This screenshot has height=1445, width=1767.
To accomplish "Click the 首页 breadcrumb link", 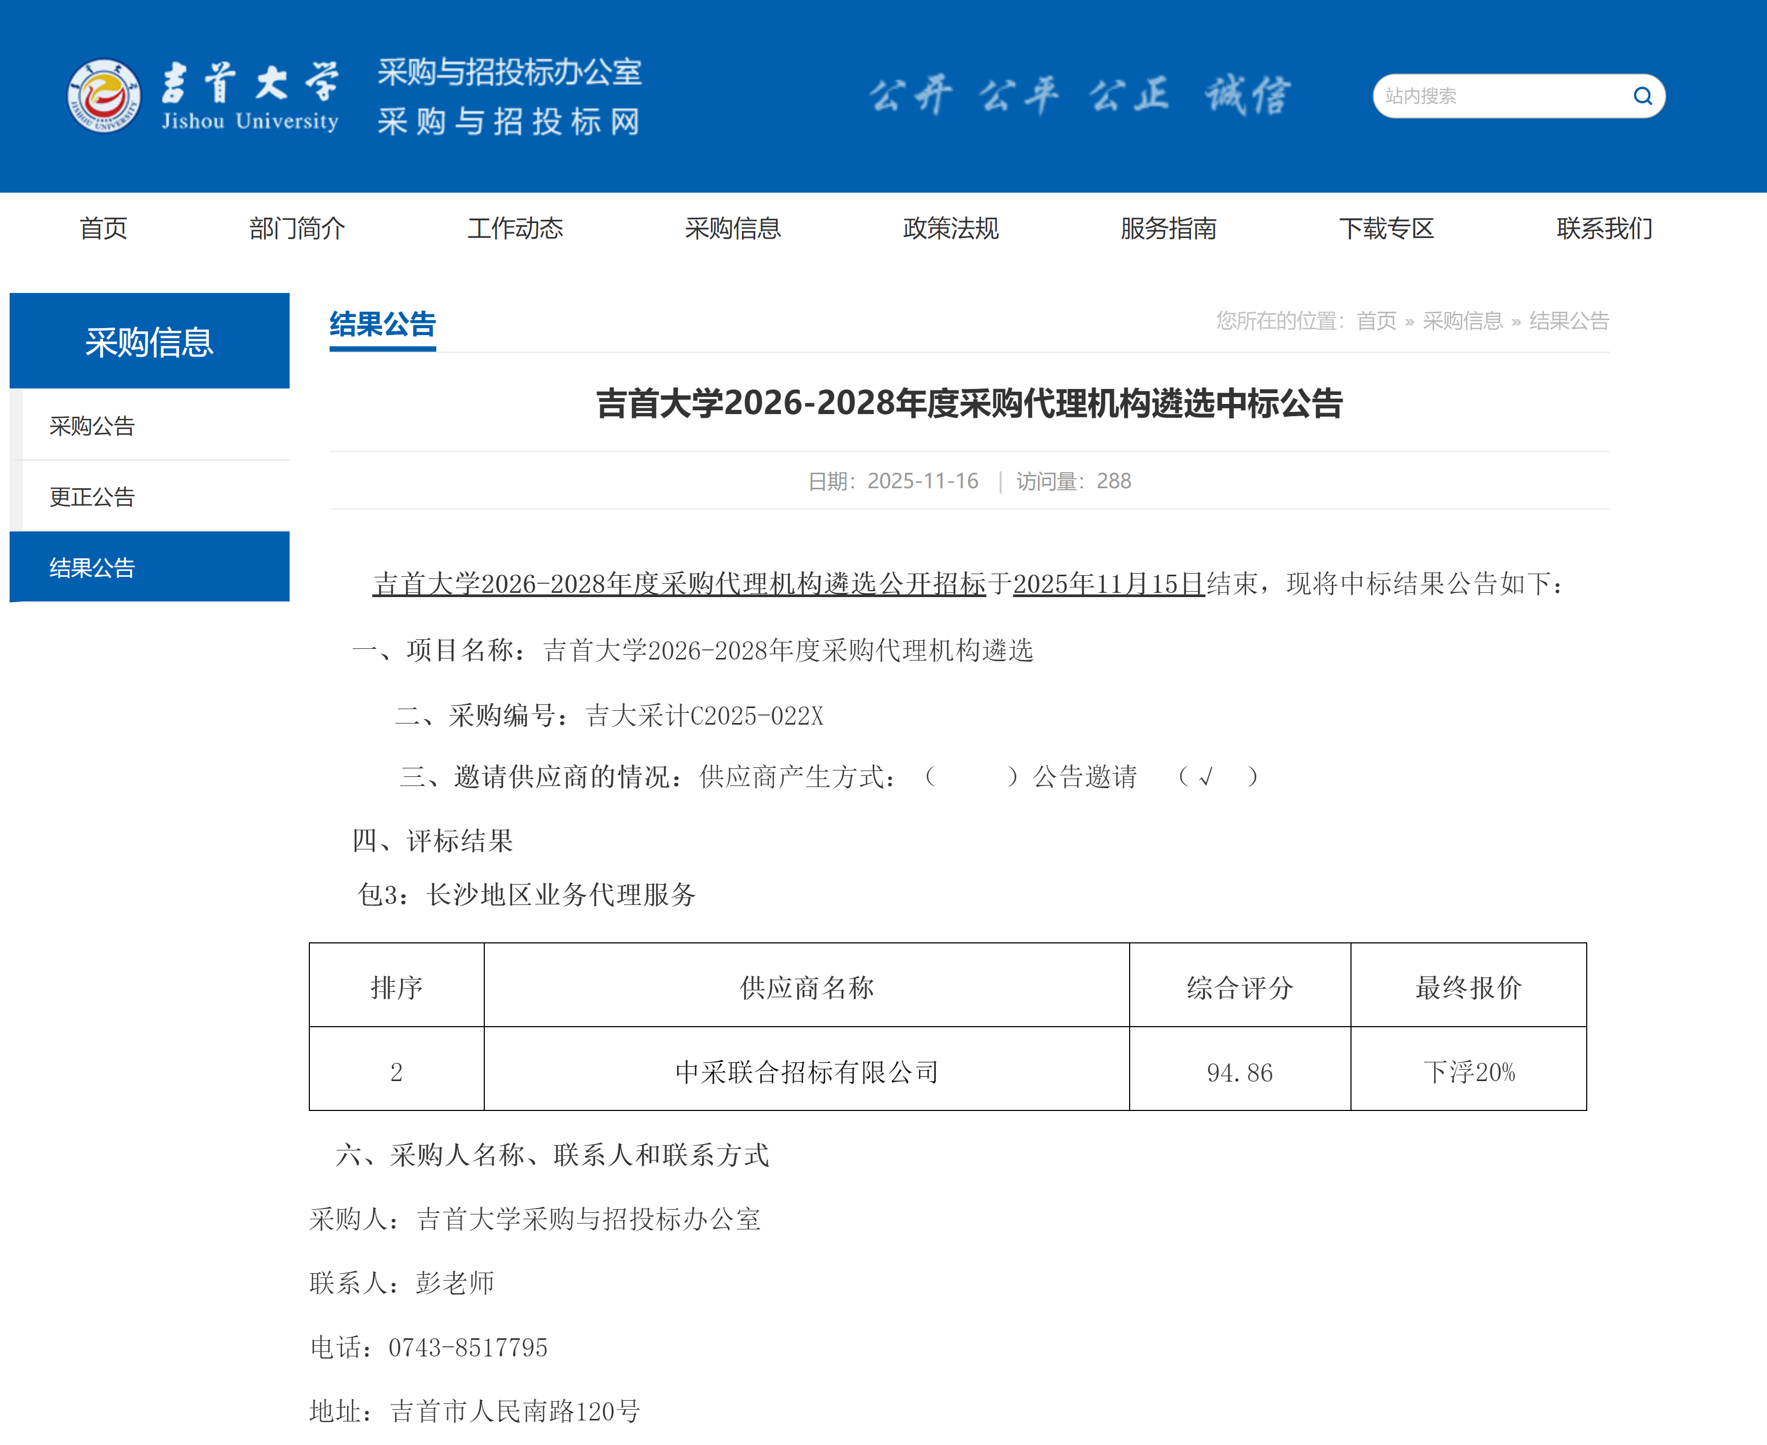I will (1376, 321).
